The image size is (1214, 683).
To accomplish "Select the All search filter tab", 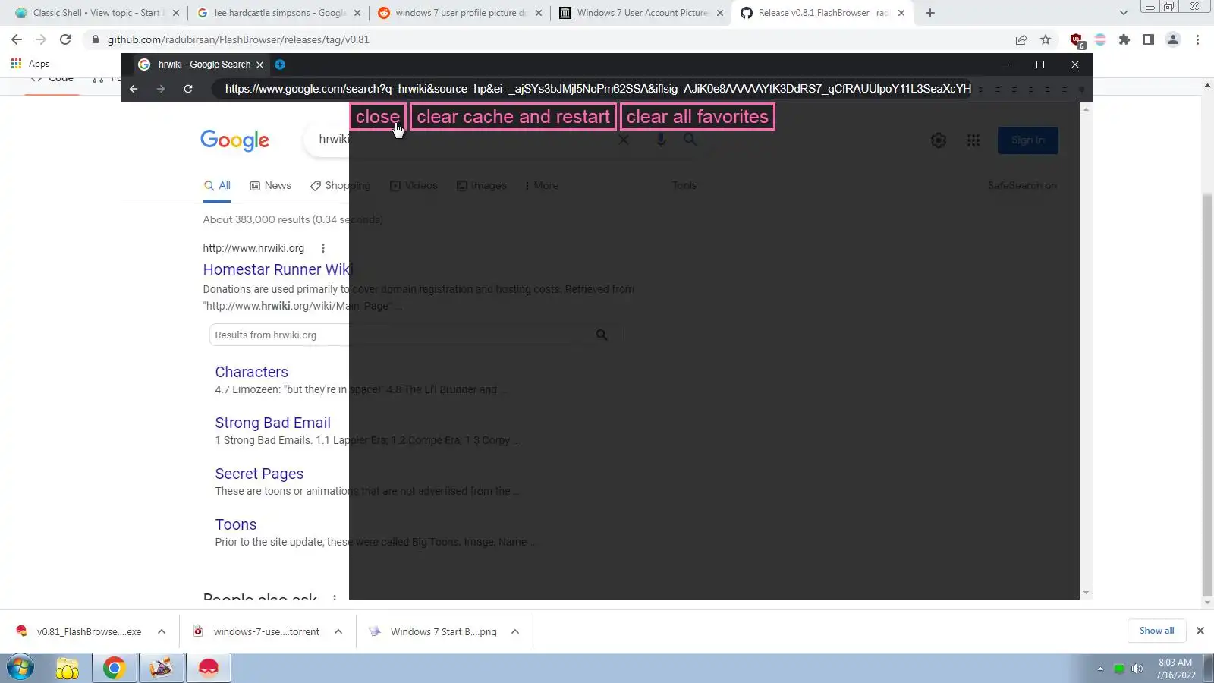I will click(217, 186).
